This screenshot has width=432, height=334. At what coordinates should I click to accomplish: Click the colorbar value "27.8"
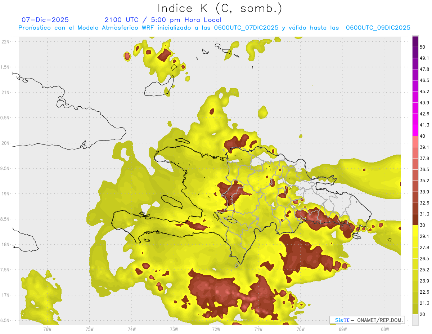pos(424,248)
